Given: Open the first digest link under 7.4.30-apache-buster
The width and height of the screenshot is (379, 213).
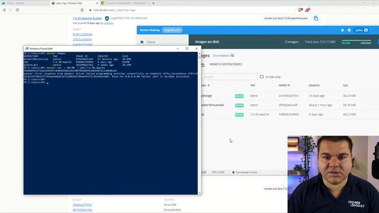Looking at the screenshot, I should coord(82,34).
